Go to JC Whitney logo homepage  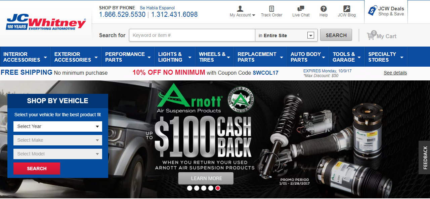point(46,22)
